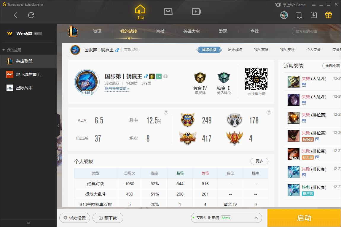Click the Legendary badge icon
The width and height of the screenshot is (341, 227).
(188, 138)
